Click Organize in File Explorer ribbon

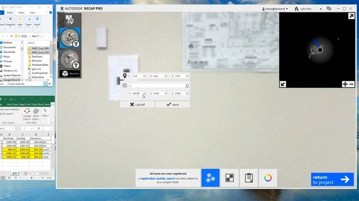(x=10, y=22)
